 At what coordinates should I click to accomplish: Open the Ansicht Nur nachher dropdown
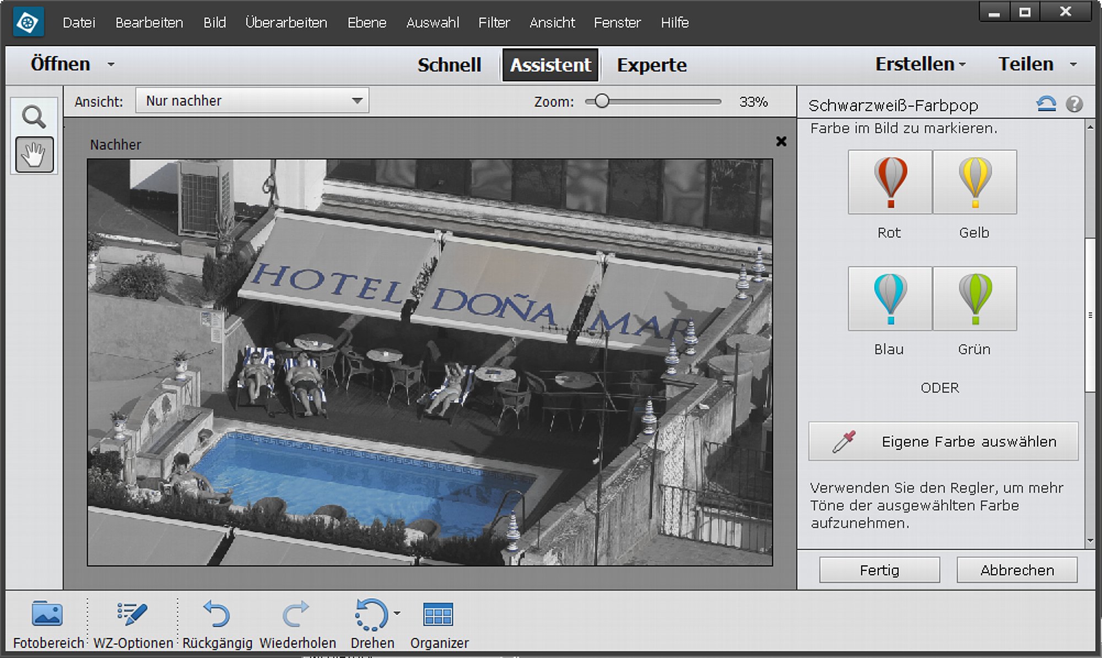click(252, 101)
